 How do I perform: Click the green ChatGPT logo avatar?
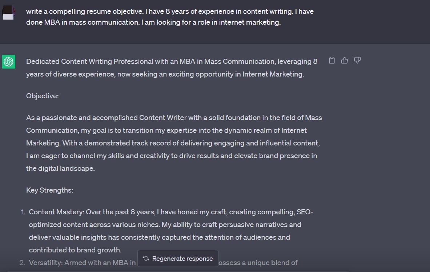pos(8,62)
